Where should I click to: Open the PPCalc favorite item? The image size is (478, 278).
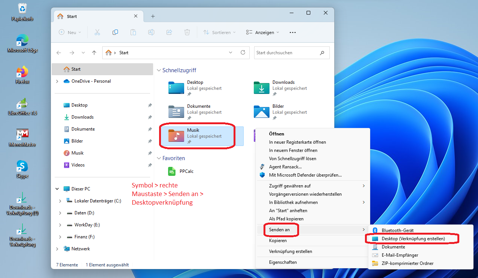[181, 171]
